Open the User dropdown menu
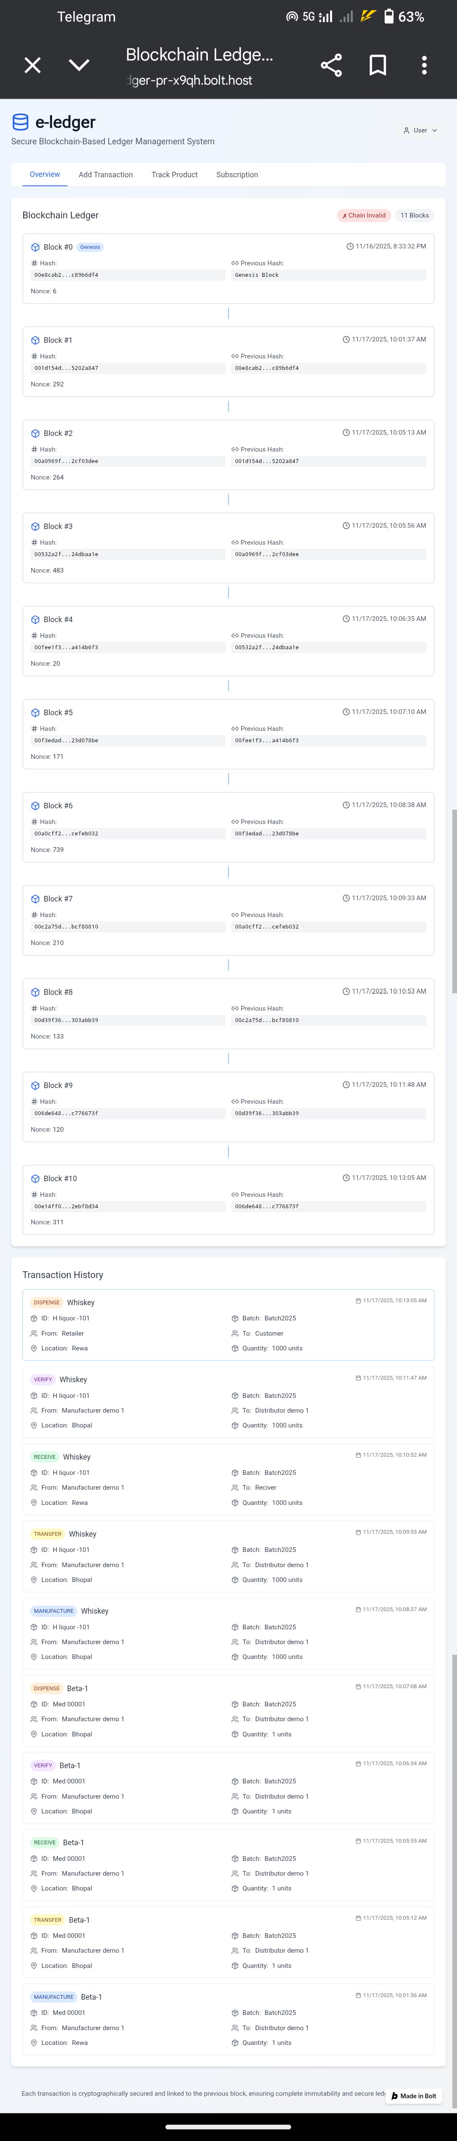The height and width of the screenshot is (2141, 457). point(420,130)
